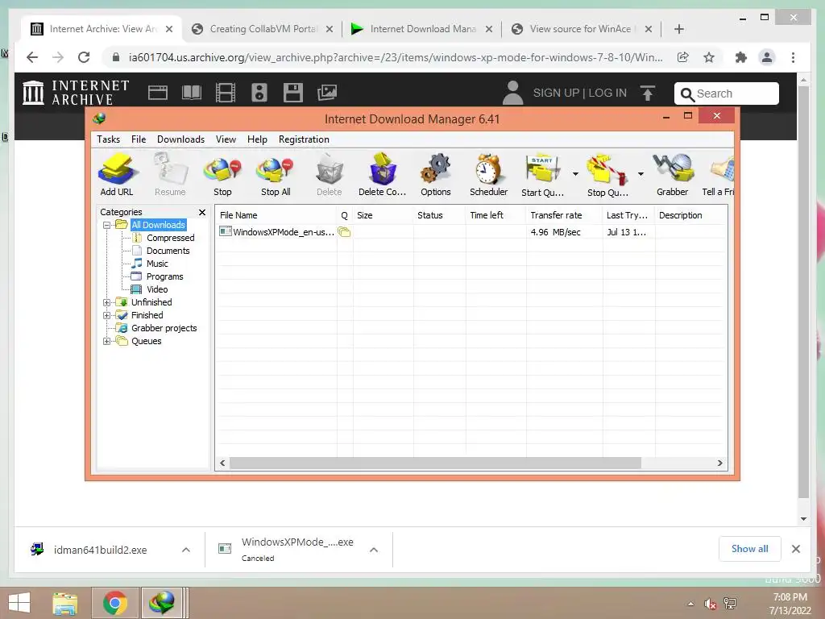Screen dimensions: 825x619
Task: Switch to Creating CollabVM Portal tab
Action: tap(262, 29)
